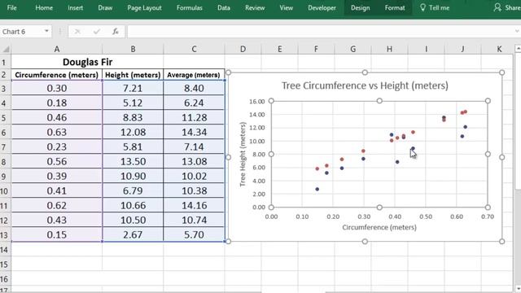
Task: Select column A header
Action: coord(57,49)
